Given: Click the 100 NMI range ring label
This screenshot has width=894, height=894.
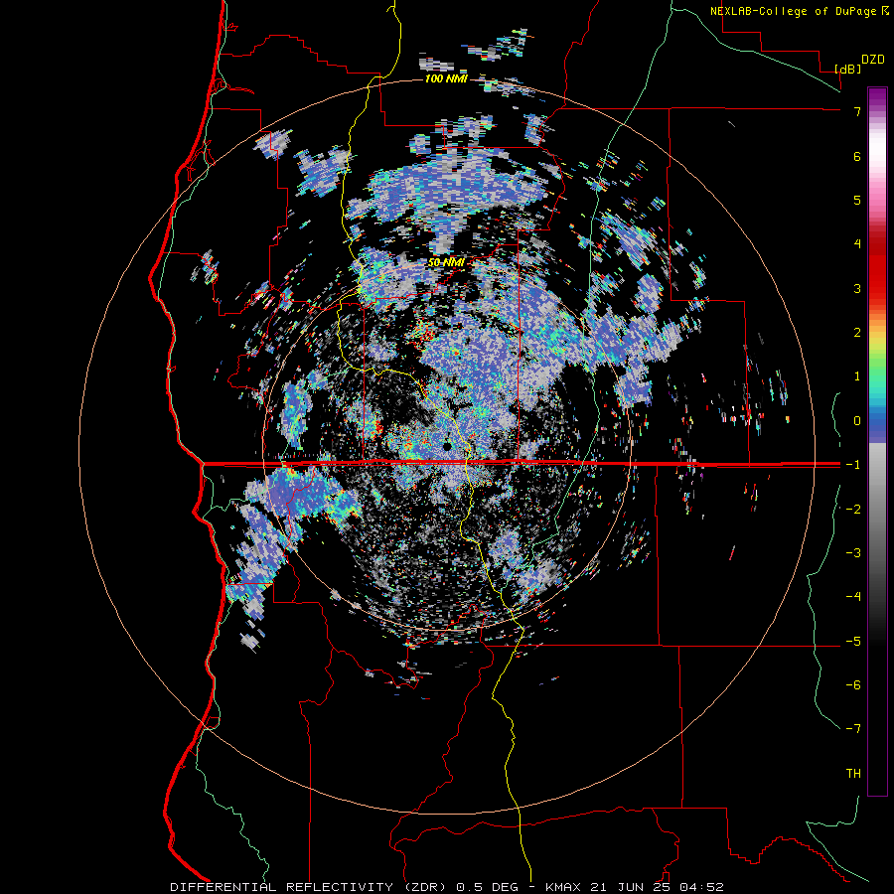Looking at the screenshot, I should pos(446,78).
